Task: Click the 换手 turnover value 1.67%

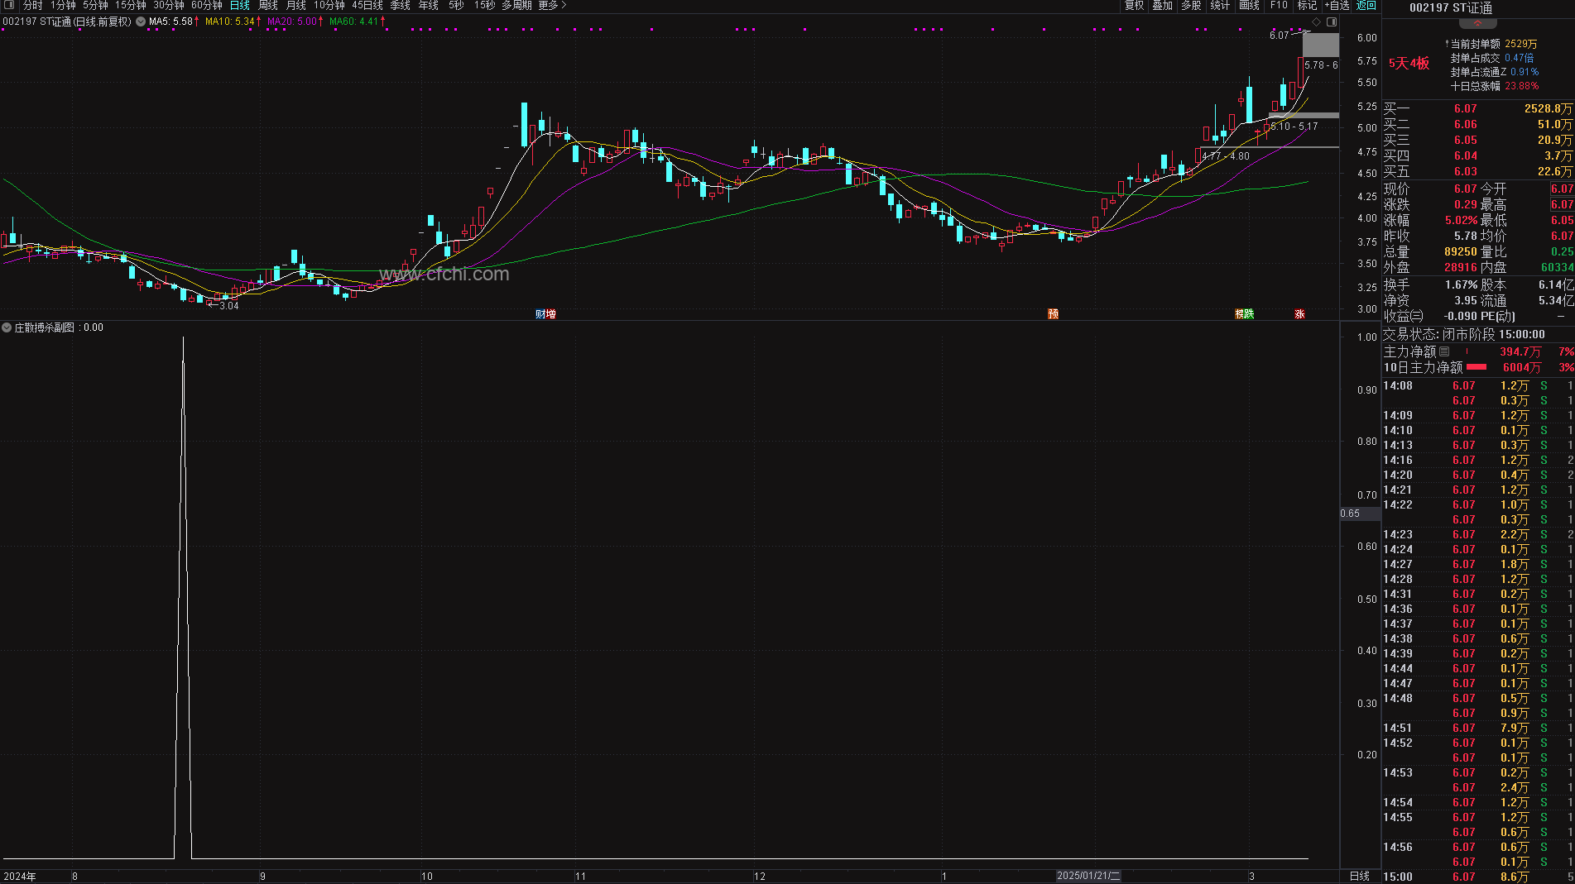Action: tap(1462, 284)
